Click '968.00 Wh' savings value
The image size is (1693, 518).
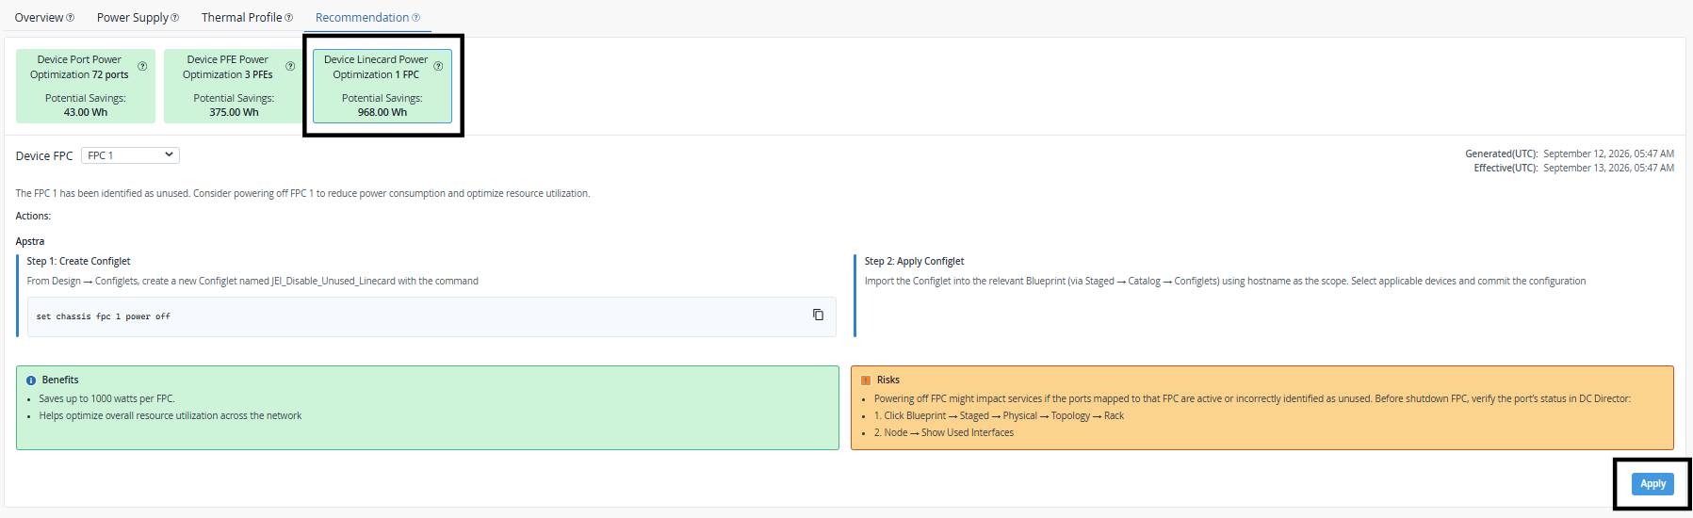point(383,112)
